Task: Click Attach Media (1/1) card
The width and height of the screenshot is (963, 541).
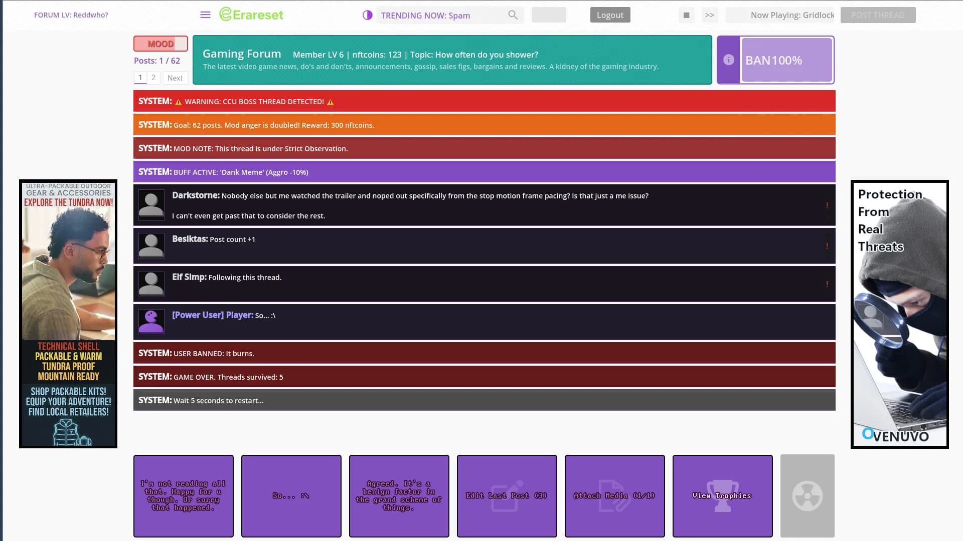Action: tap(615, 496)
